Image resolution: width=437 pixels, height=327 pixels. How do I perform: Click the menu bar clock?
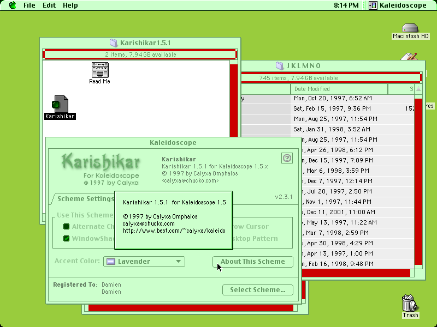tap(346, 5)
